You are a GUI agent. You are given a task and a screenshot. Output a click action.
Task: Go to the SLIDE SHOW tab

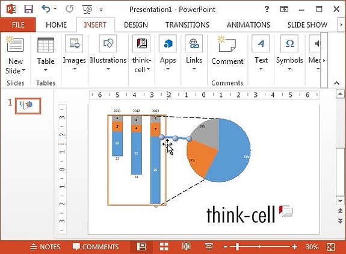click(307, 25)
